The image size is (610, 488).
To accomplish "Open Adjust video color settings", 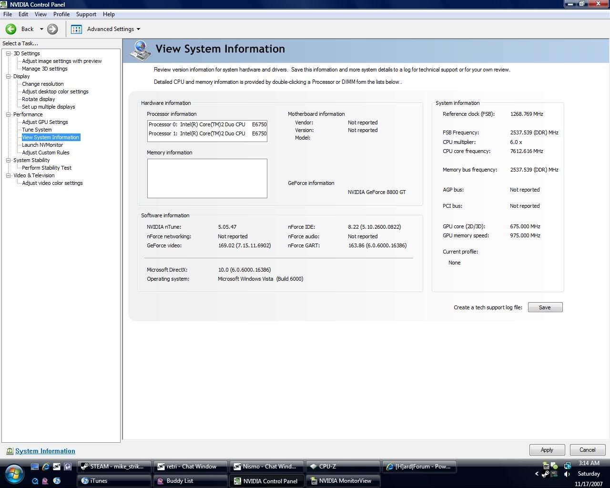I will (x=52, y=183).
